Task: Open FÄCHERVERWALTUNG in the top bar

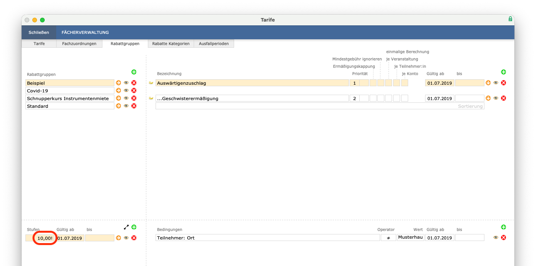Action: point(85,32)
